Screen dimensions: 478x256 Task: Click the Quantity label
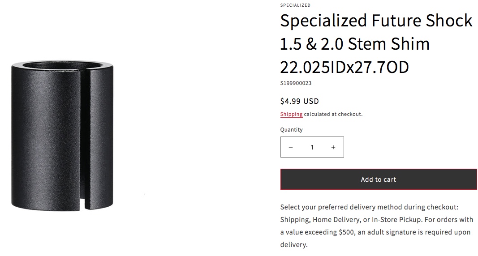pos(292,130)
